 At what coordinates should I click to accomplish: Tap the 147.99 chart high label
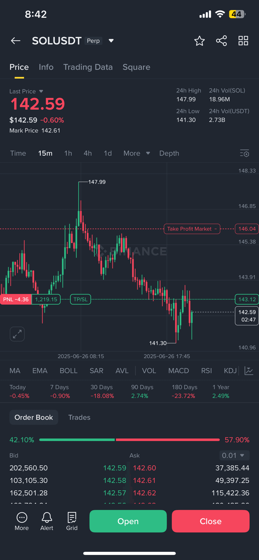coord(97,182)
